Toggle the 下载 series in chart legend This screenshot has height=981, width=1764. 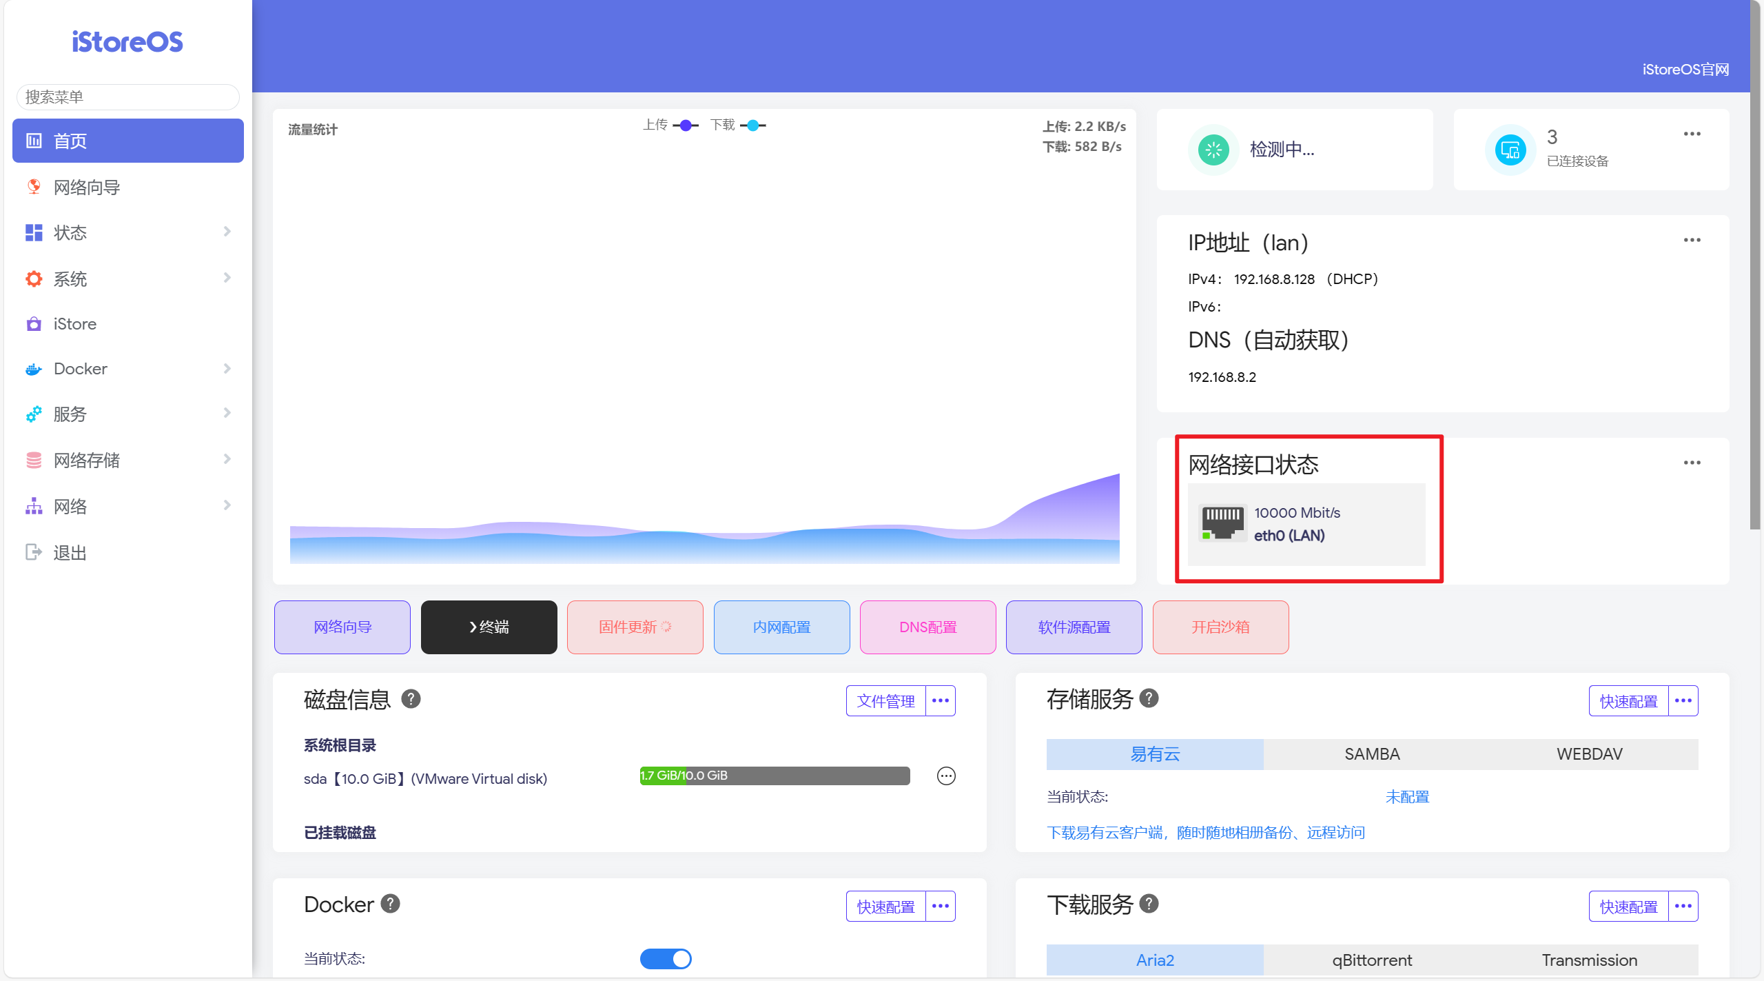tap(738, 125)
